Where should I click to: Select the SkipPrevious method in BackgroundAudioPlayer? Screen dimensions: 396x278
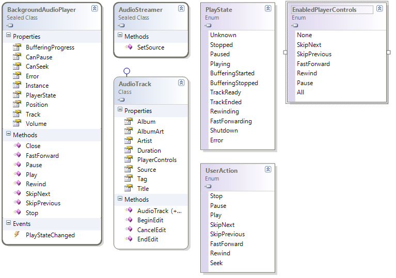(x=43, y=203)
